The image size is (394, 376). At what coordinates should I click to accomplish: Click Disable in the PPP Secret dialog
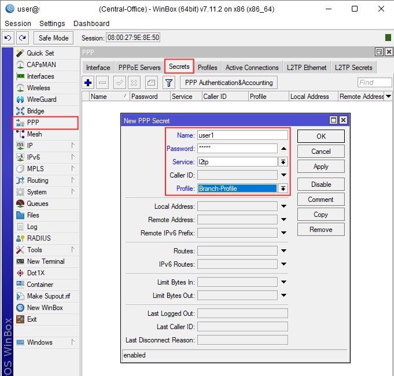click(x=321, y=184)
